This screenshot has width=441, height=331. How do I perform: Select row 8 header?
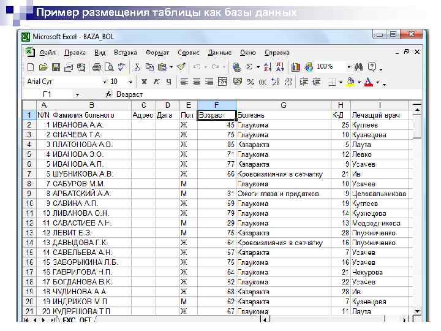pyautogui.click(x=29, y=184)
